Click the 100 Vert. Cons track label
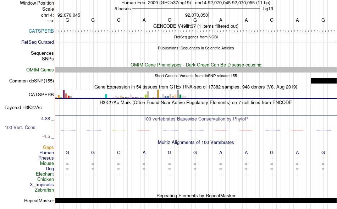Image resolution: width=337 pixels, height=209 pixels. click(20, 127)
